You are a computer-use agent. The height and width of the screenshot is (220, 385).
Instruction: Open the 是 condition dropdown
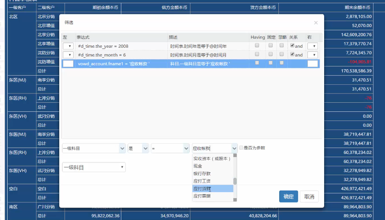145,148
